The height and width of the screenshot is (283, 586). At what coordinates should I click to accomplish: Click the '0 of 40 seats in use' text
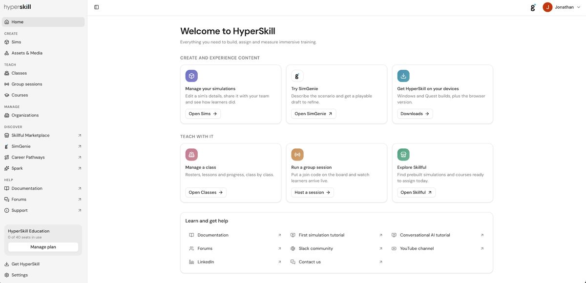(25, 237)
